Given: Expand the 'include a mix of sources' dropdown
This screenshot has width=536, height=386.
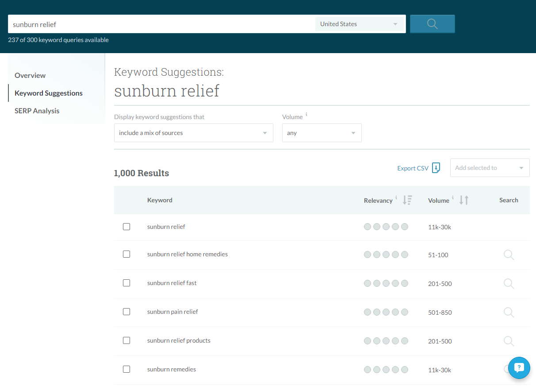Looking at the screenshot, I should 193,132.
